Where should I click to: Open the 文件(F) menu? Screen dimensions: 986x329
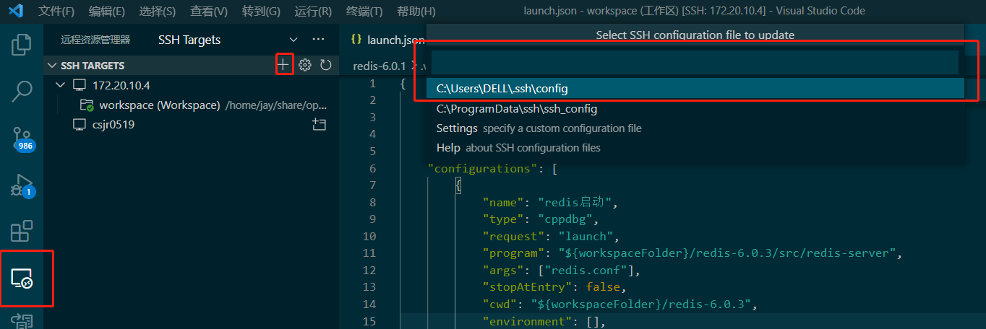coord(56,11)
